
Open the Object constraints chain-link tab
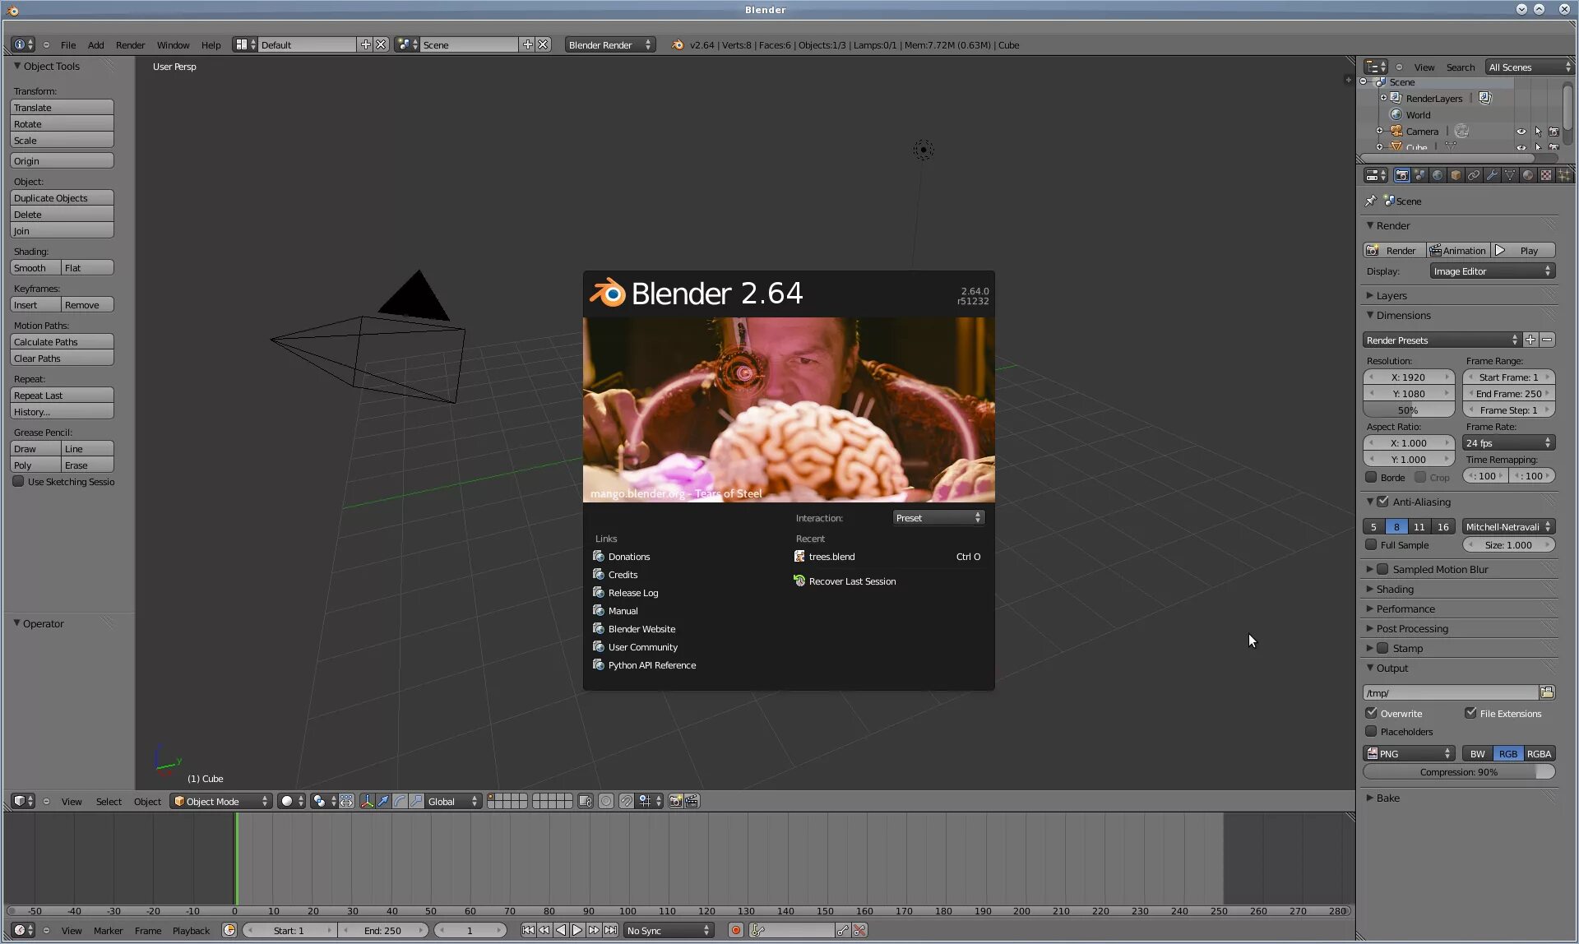coord(1474,175)
